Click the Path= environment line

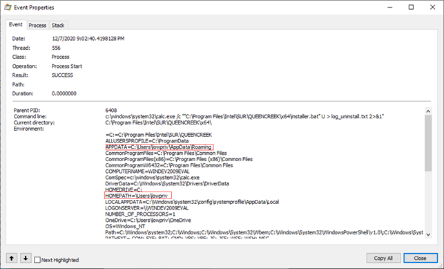[264, 232]
